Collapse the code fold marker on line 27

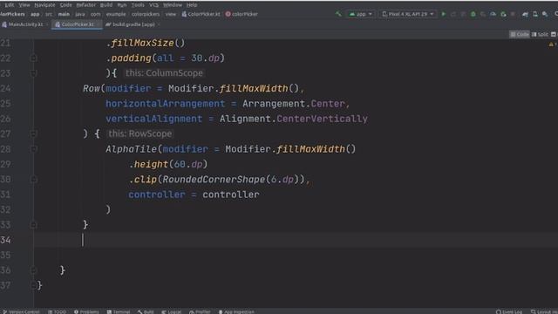pyautogui.click(x=33, y=133)
